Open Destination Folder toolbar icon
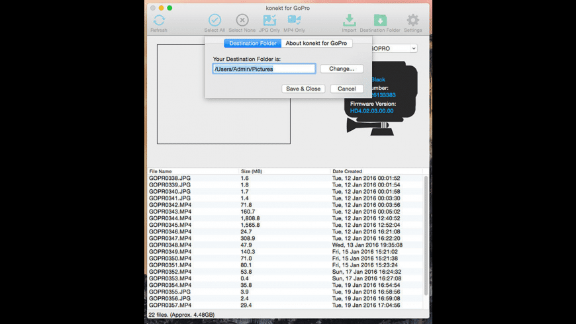Image resolution: width=576 pixels, height=324 pixels. (x=380, y=20)
